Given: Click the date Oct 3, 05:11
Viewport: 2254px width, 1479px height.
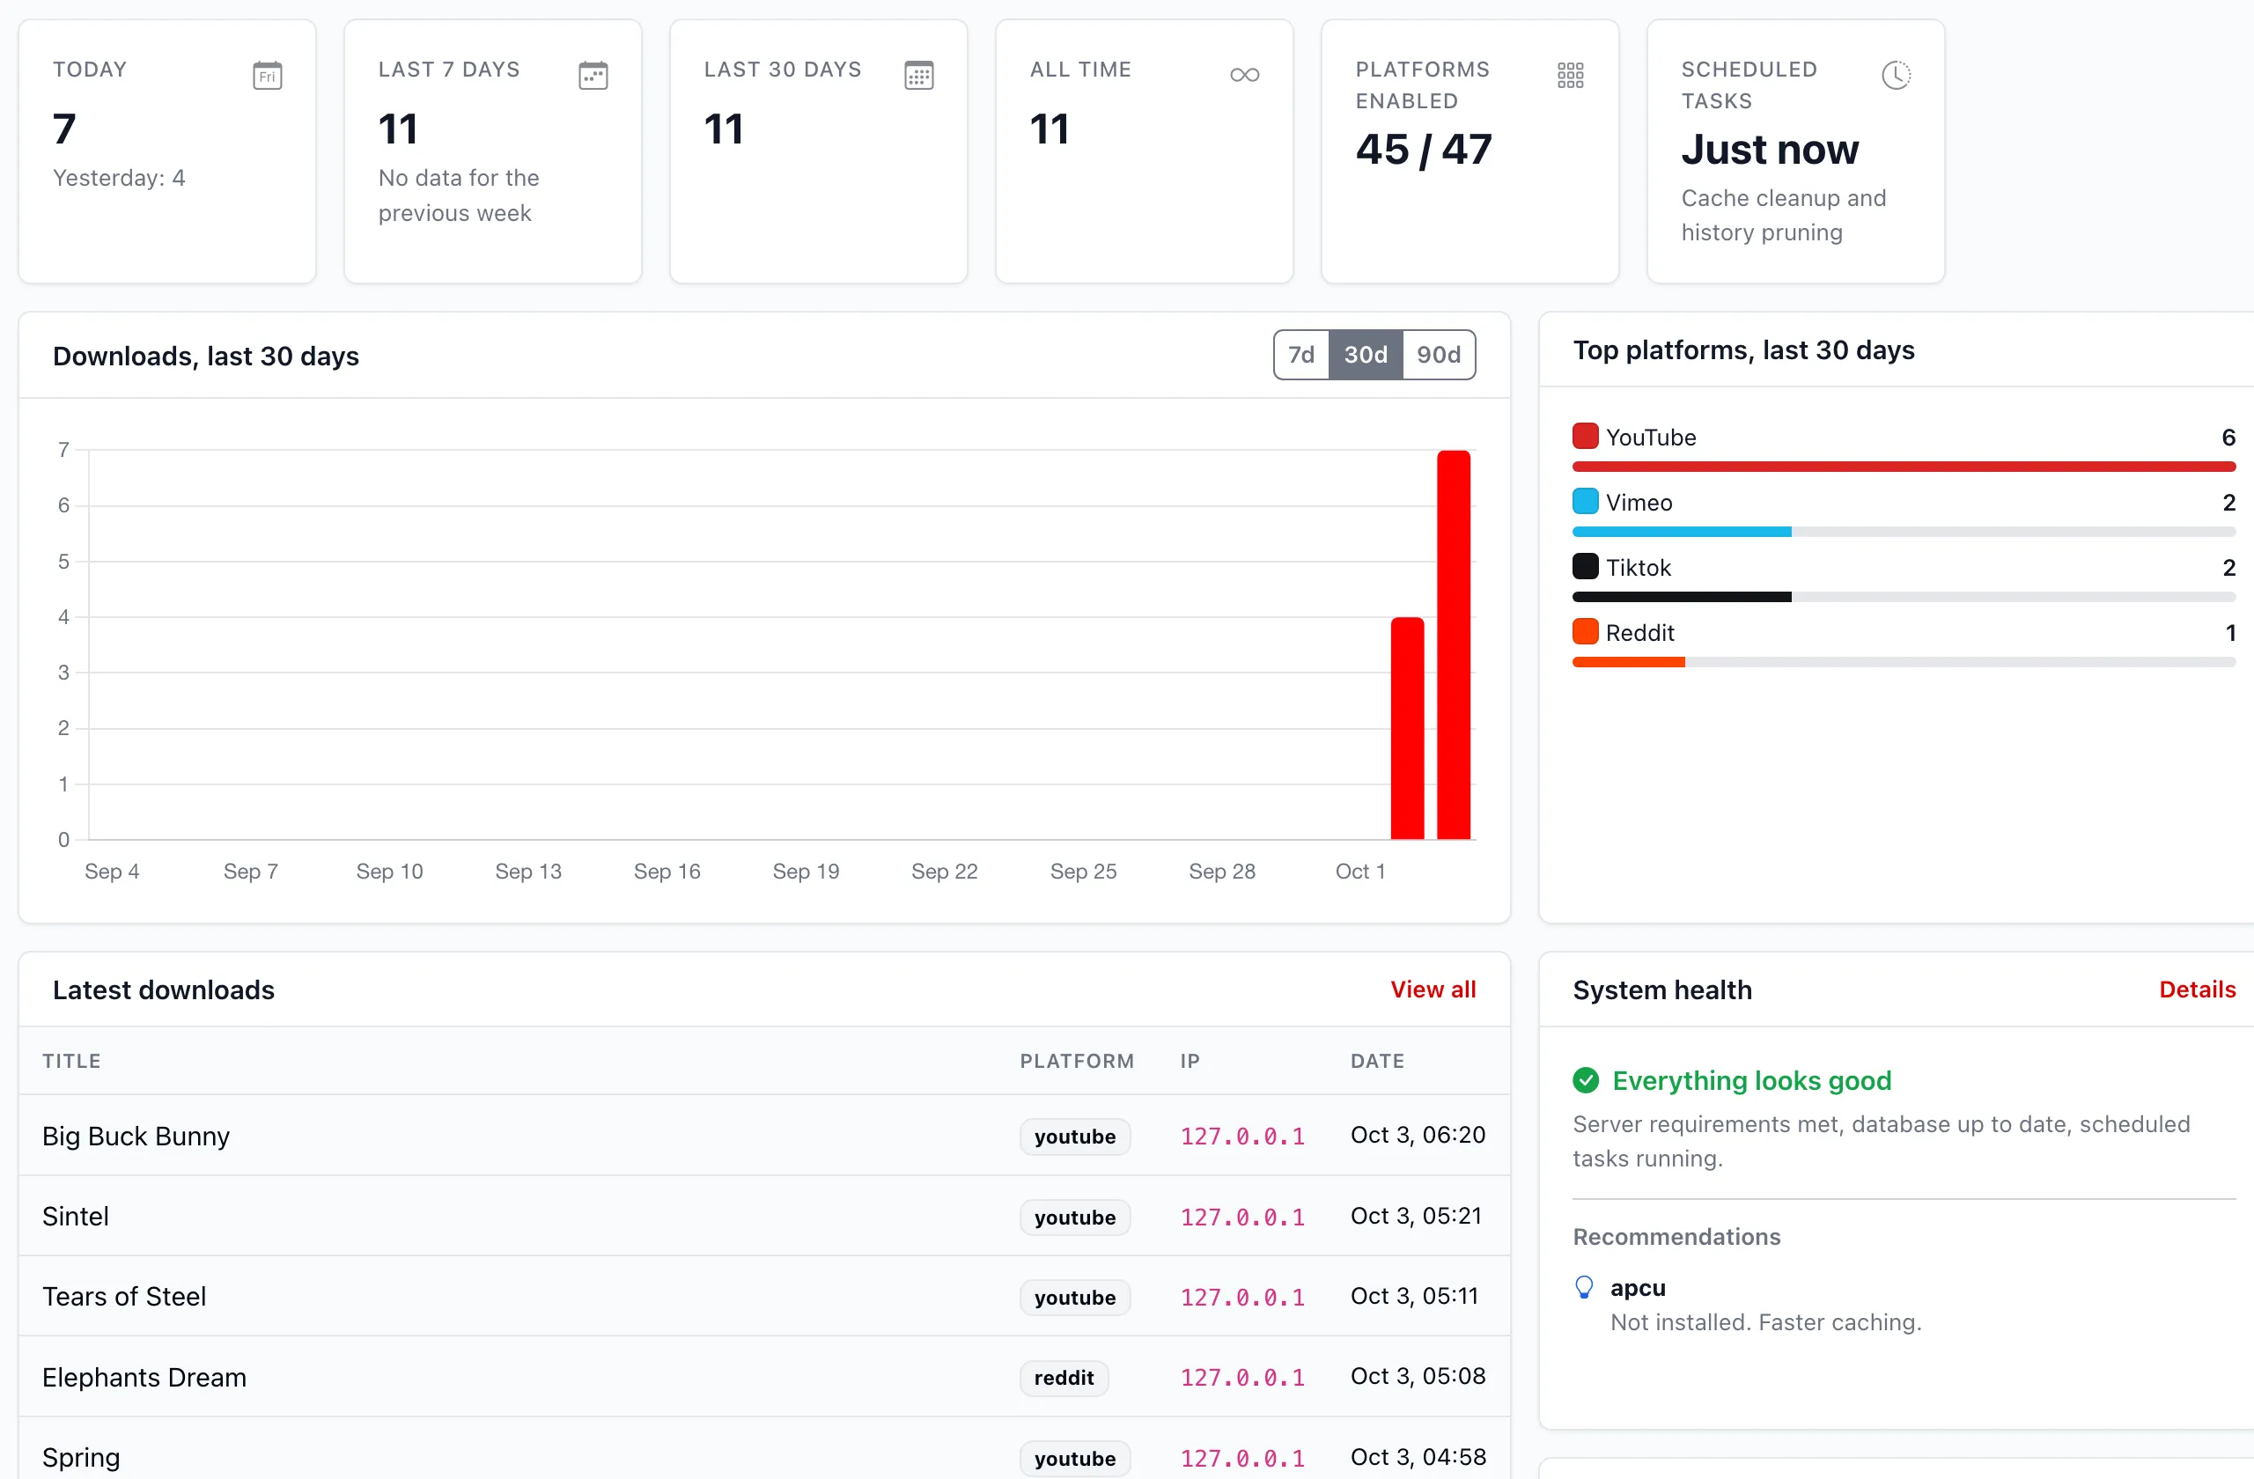Looking at the screenshot, I should tap(1414, 1295).
